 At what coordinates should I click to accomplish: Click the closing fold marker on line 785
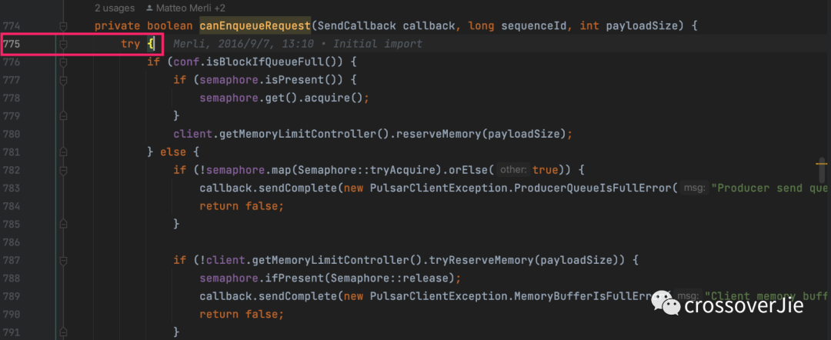click(64, 224)
